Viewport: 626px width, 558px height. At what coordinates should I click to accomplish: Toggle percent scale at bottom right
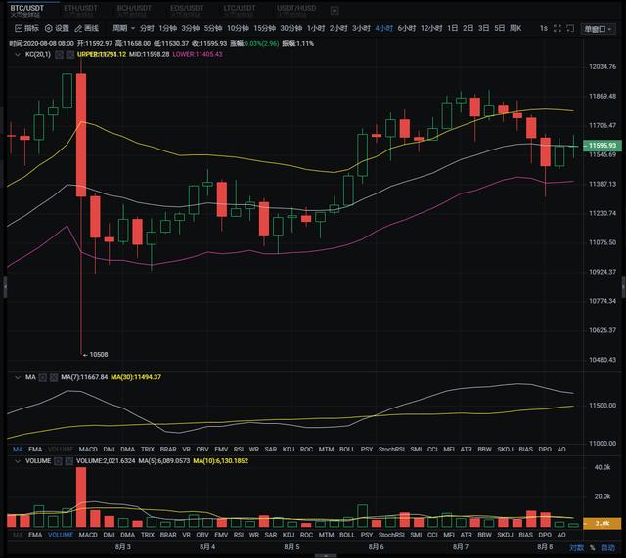coord(594,548)
